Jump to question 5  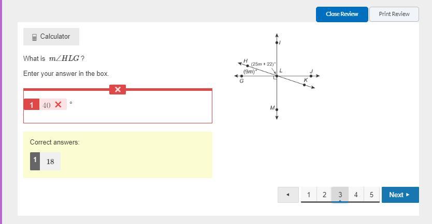coord(371,195)
